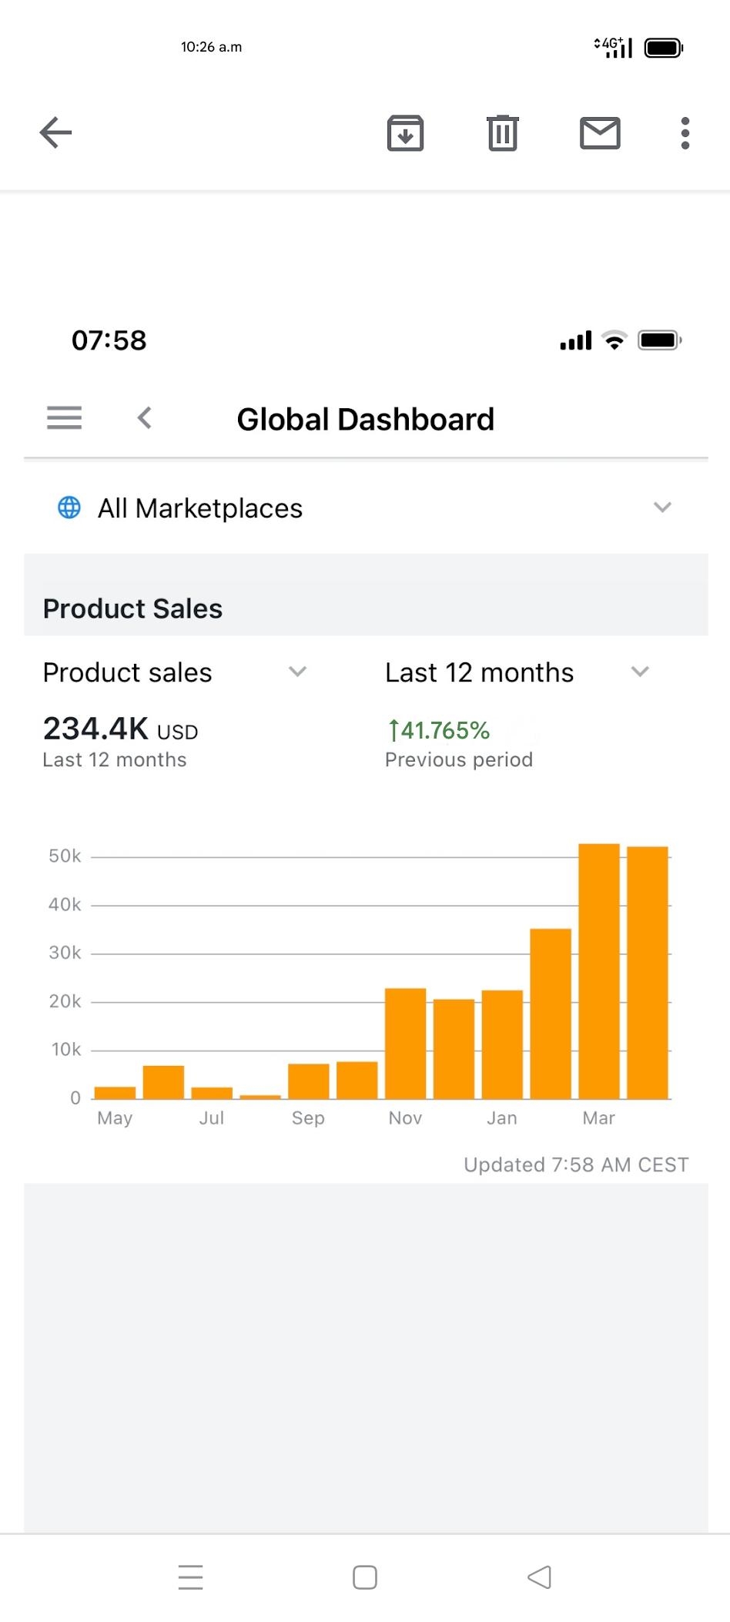The width and height of the screenshot is (730, 1622).
Task: Tap the Global Dashboard title
Action: point(365,420)
